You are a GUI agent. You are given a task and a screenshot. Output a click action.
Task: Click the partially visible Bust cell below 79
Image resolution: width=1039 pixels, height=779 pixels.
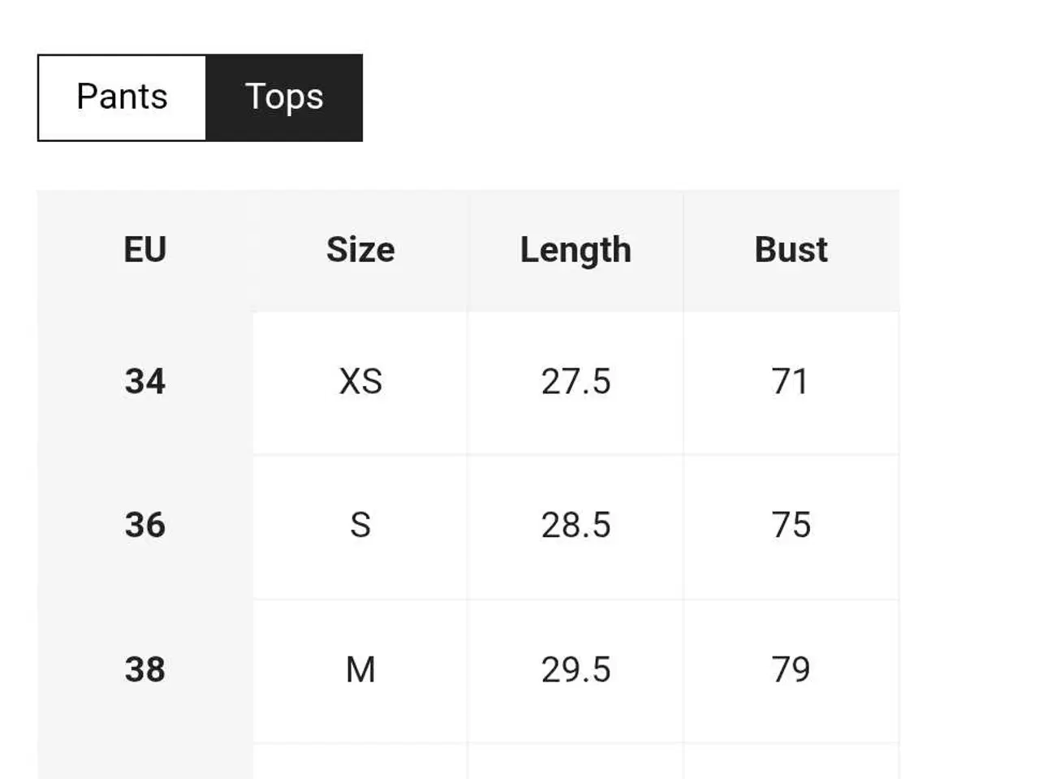791,761
